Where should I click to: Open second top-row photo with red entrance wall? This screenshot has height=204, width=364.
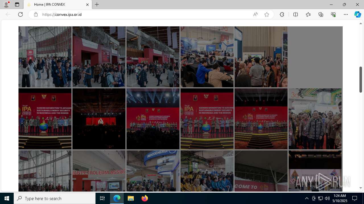[x=99, y=57]
